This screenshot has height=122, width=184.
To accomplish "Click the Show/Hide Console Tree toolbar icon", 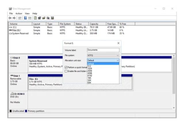I will click(x=20, y=18).
